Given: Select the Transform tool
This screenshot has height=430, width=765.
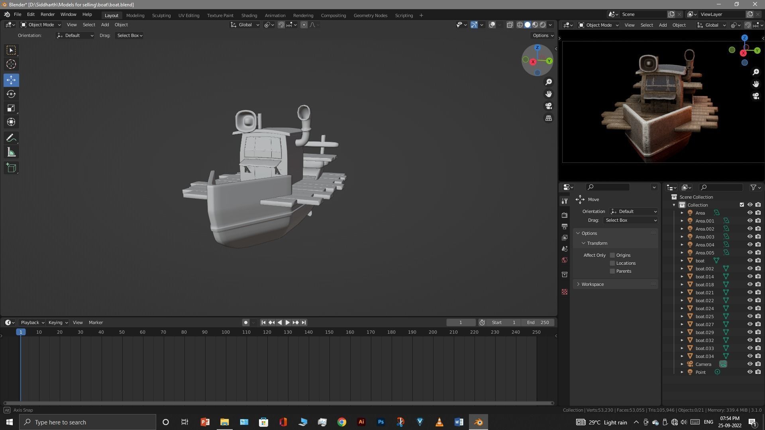Looking at the screenshot, I should [11, 122].
